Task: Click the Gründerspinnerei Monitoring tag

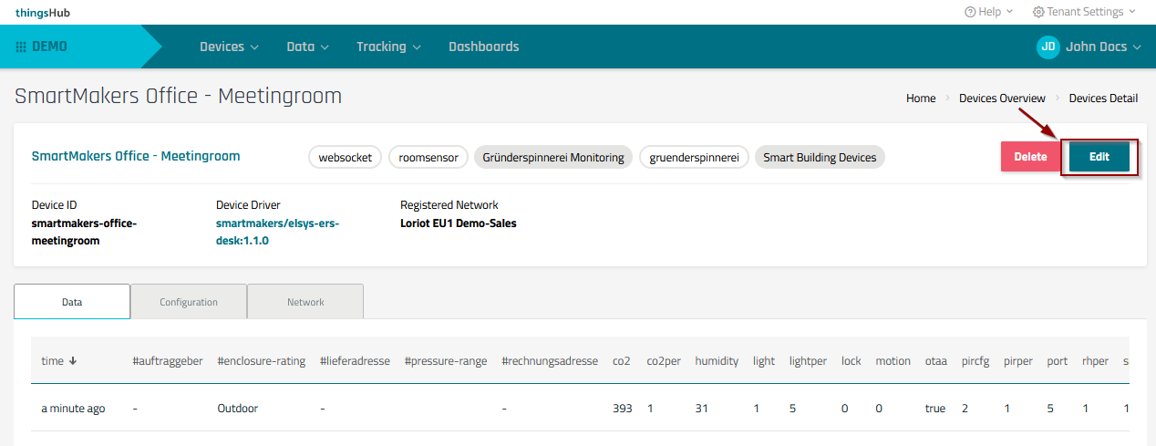Action: pyautogui.click(x=553, y=158)
